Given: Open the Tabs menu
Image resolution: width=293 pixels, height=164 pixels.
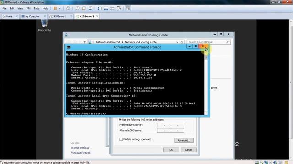Looking at the screenshot, I should (37, 8).
